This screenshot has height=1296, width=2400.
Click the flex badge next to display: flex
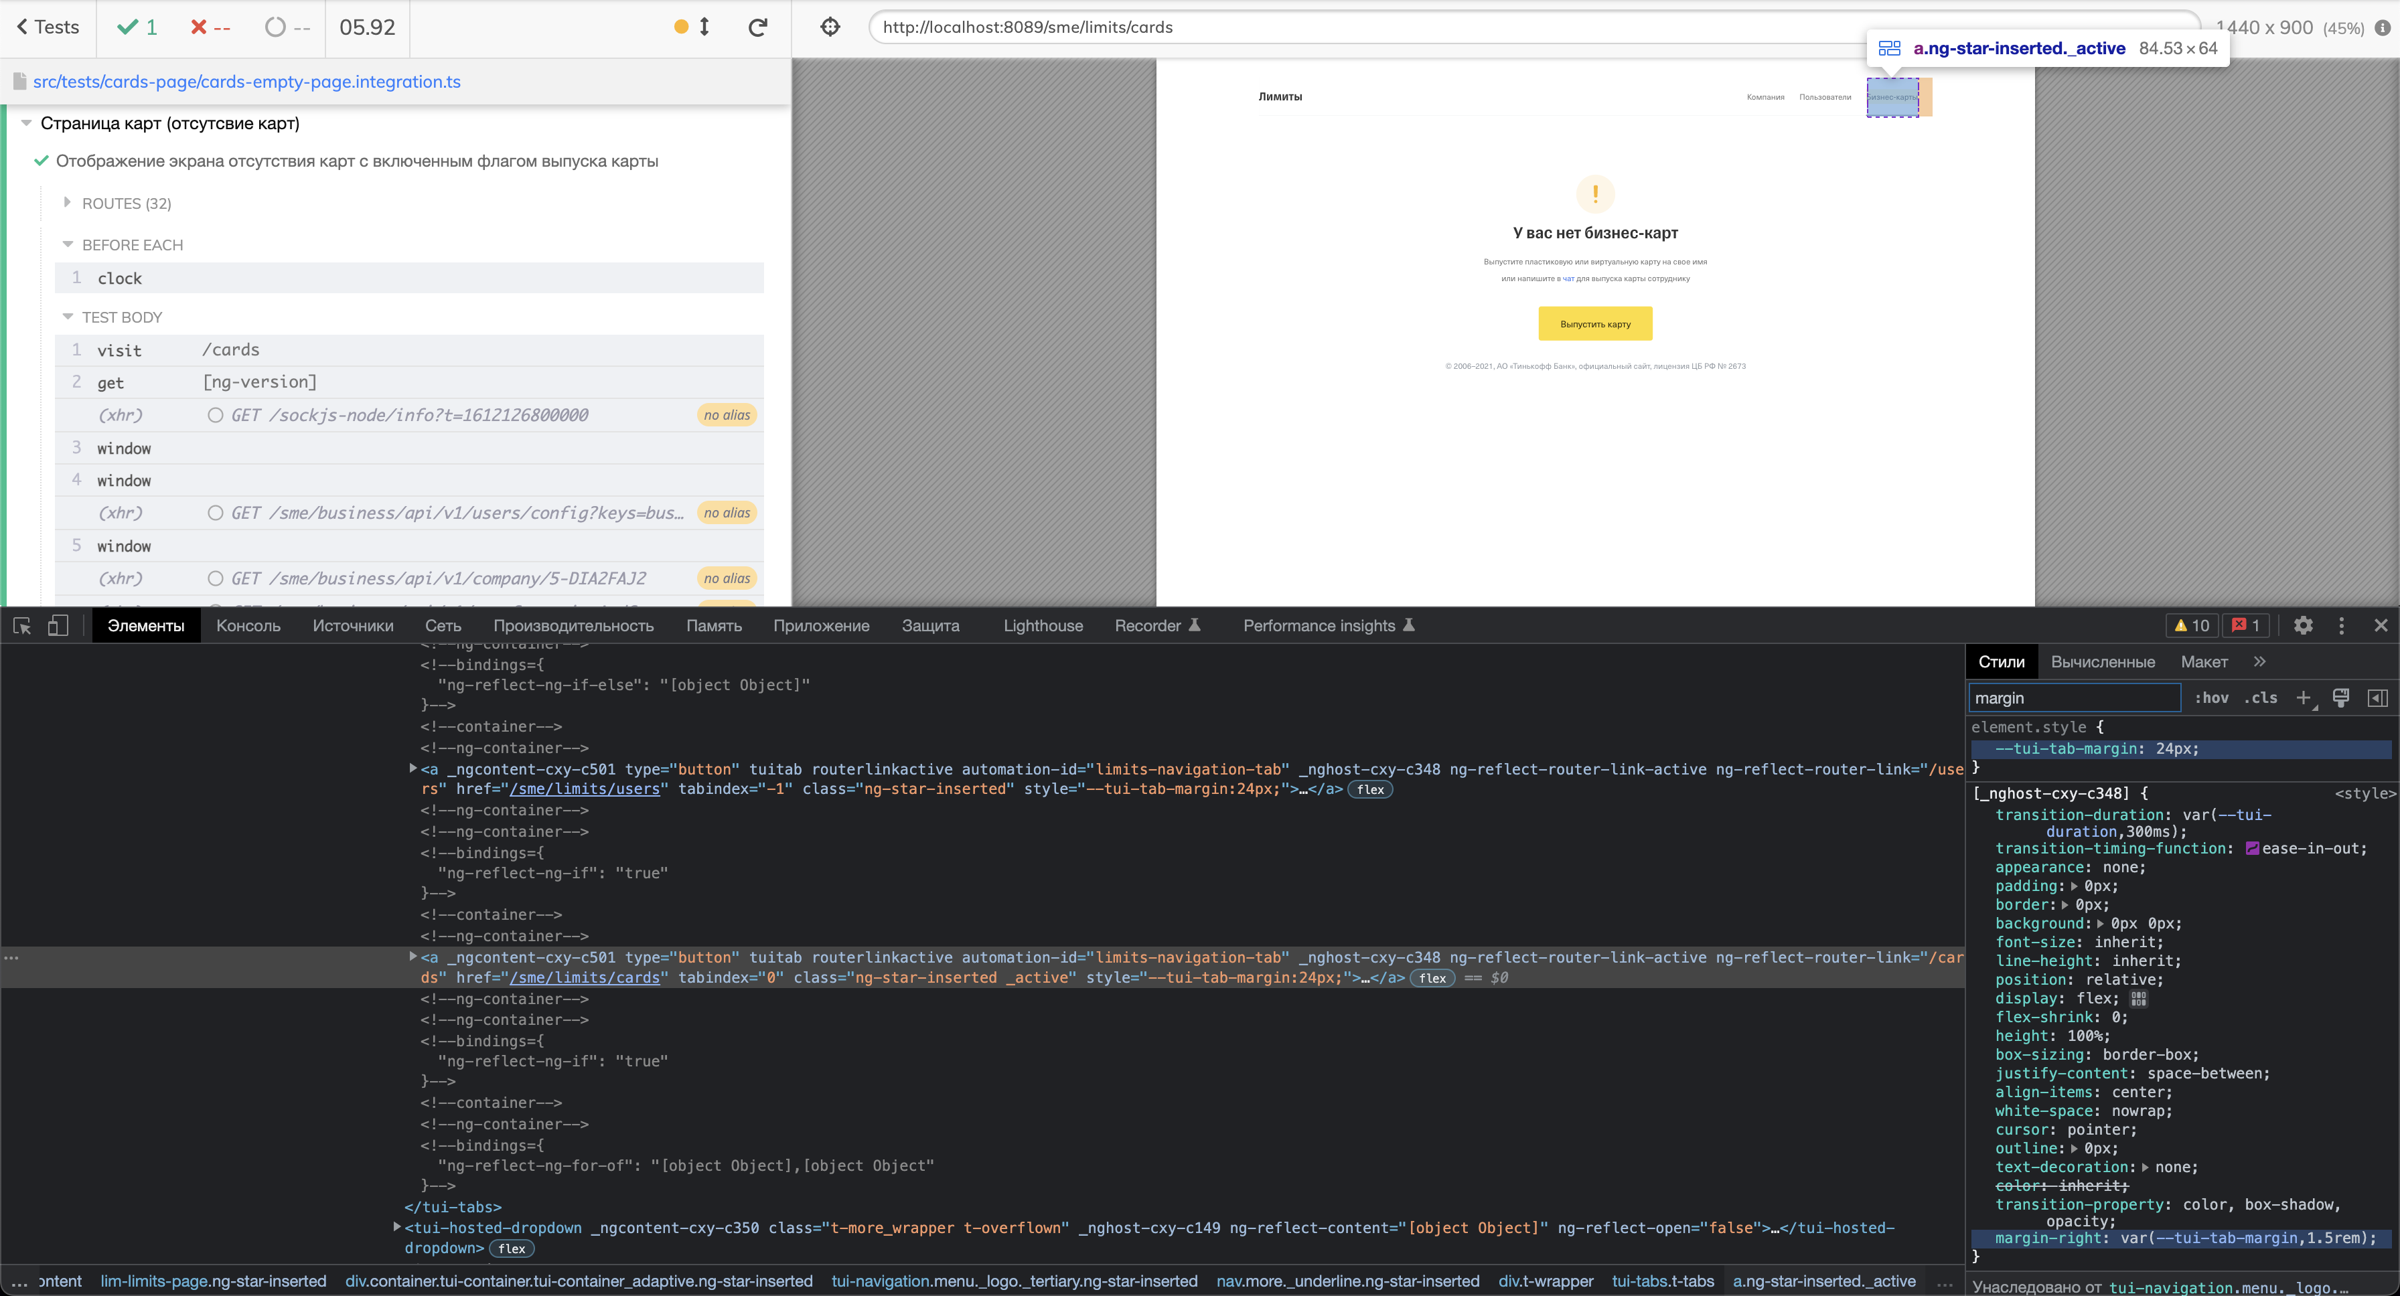click(x=2139, y=998)
